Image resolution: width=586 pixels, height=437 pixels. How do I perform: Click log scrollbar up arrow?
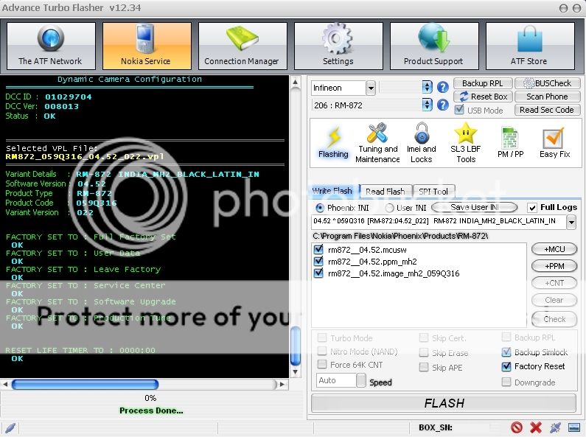tap(296, 82)
